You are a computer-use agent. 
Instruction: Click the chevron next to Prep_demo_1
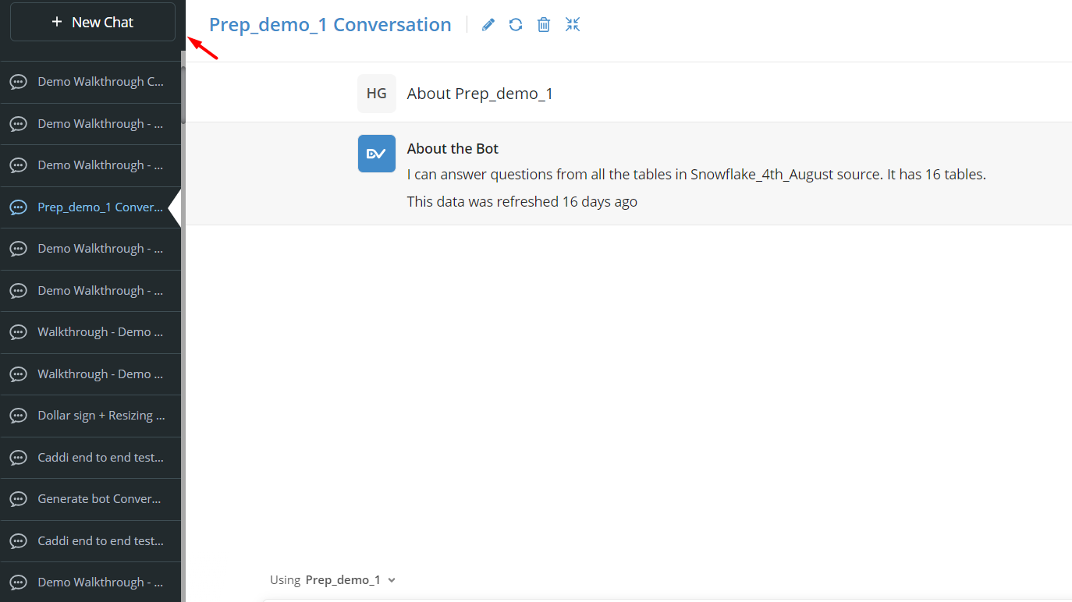[x=392, y=580]
